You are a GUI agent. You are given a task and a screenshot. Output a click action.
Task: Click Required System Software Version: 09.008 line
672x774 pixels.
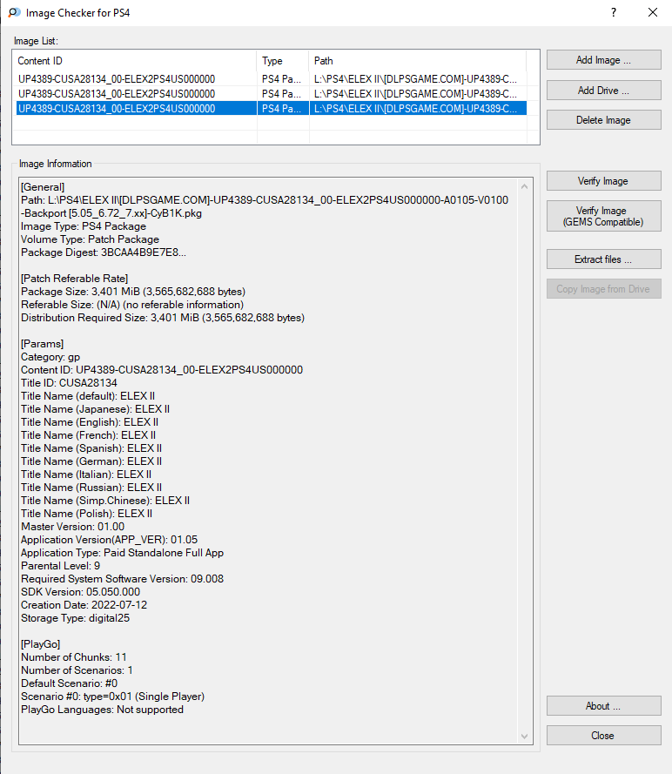tap(123, 579)
